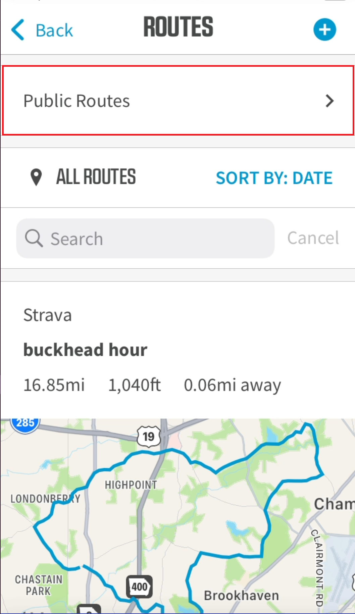Screen dimensions: 355x614
Task: Focus the Search routes input field
Action: [158, 239]
